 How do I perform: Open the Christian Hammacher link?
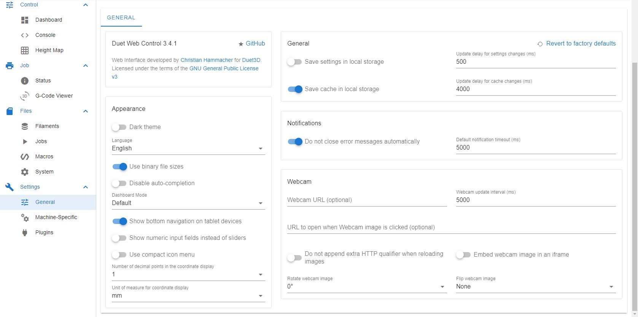point(207,60)
